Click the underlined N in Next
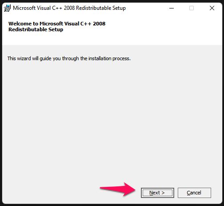The image size is (224, 206). (151, 193)
